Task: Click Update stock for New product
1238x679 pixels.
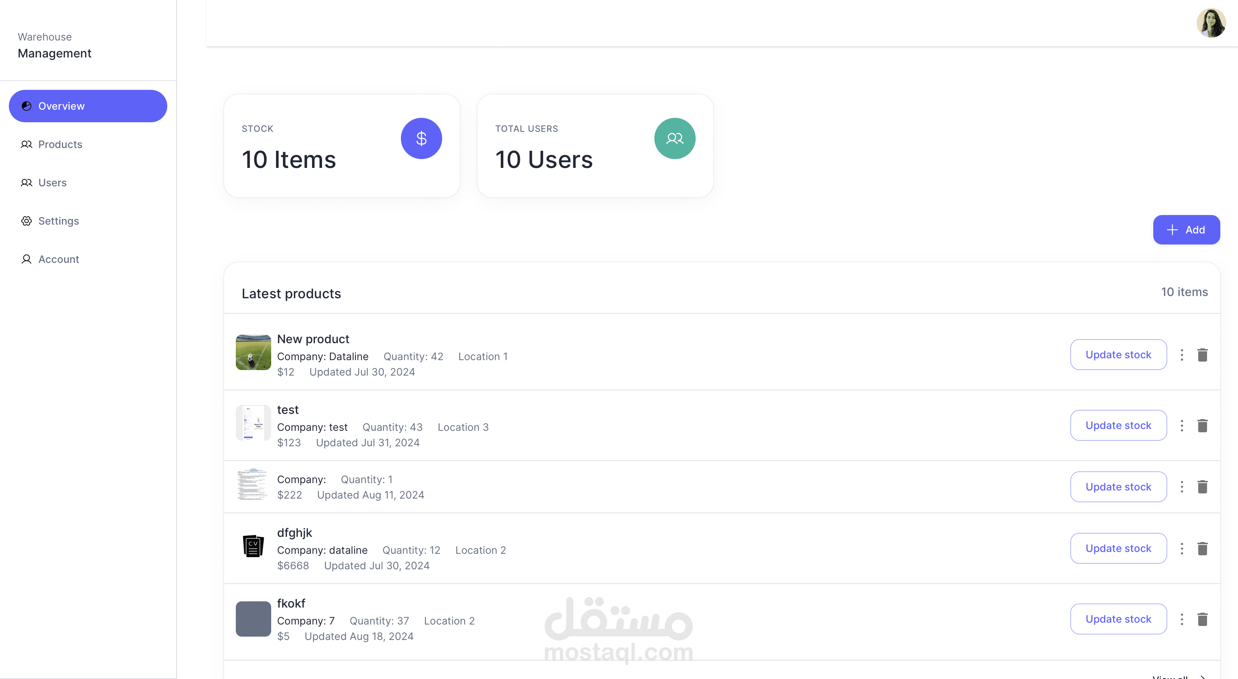Action: click(x=1118, y=355)
